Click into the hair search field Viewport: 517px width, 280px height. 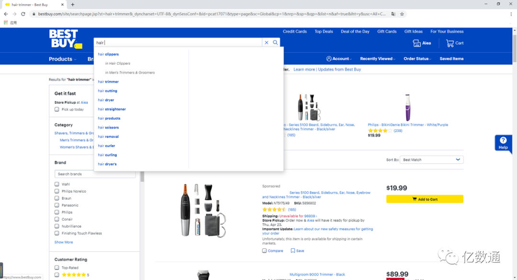[x=178, y=43]
